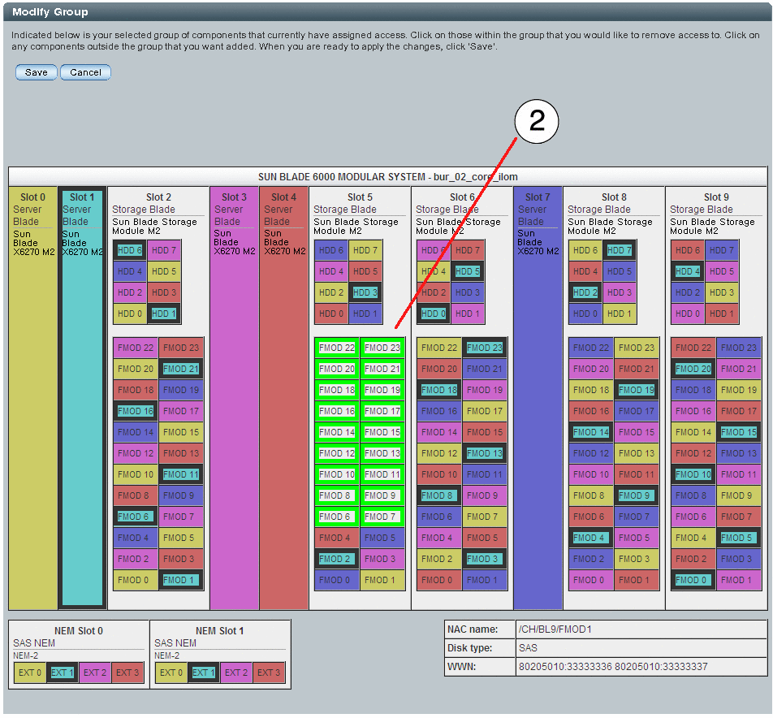This screenshot has width=773, height=718.
Task: Click the WWN value field
Action: click(641, 667)
